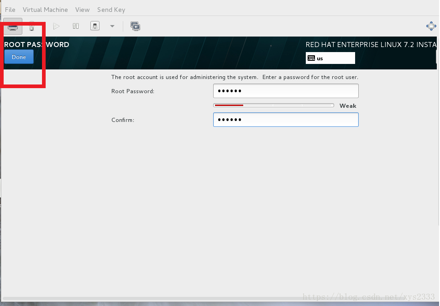Open the View menu
Screen dimensions: 440x306
click(x=82, y=10)
